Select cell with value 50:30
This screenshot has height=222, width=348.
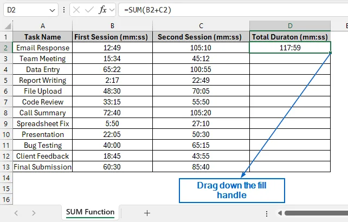pyautogui.click(x=201, y=134)
